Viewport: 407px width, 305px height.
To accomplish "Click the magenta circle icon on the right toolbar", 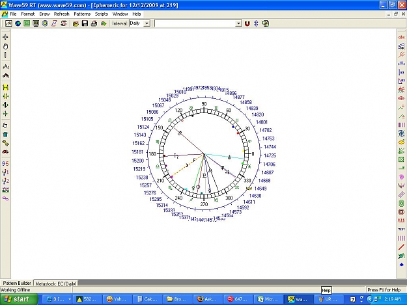I will 401,178.
